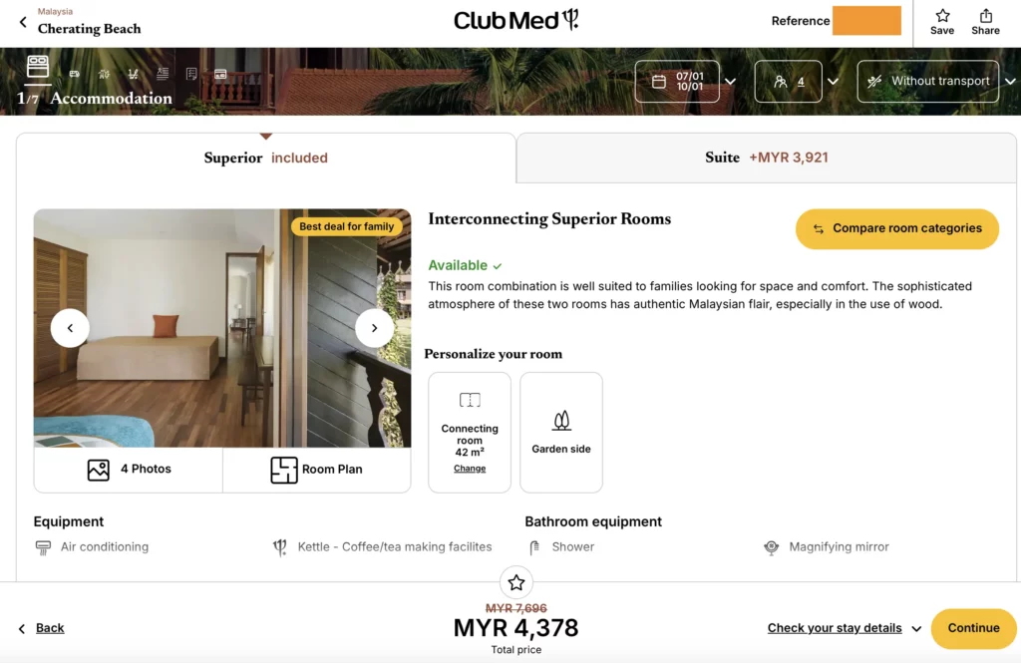Show the next room photo
Image resolution: width=1021 pixels, height=663 pixels.
[375, 328]
